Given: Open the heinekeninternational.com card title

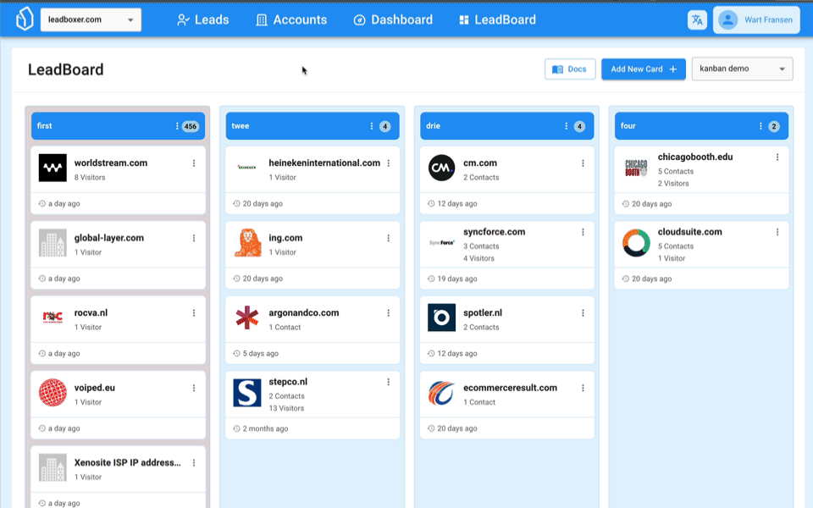Looking at the screenshot, I should coord(324,163).
